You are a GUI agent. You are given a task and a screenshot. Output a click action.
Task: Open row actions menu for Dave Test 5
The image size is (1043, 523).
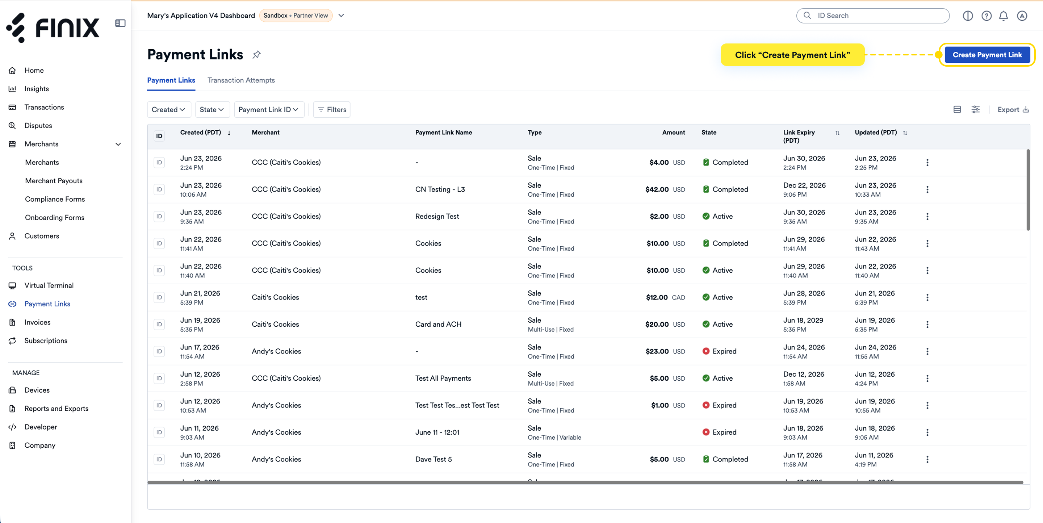click(x=927, y=460)
